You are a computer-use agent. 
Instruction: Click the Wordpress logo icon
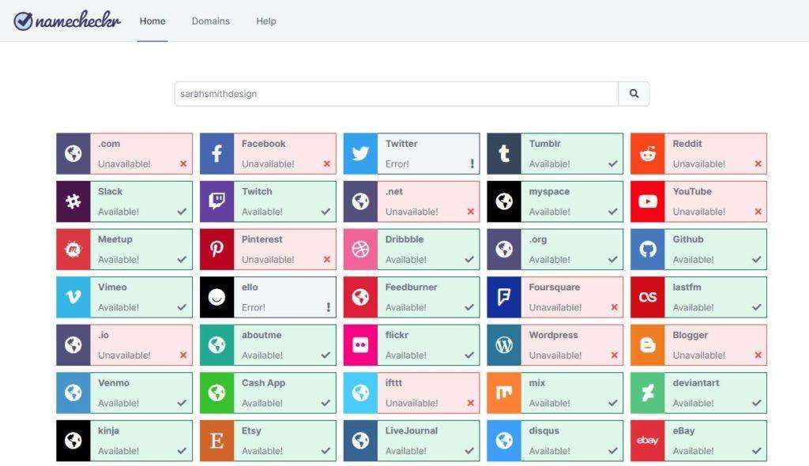click(x=504, y=344)
